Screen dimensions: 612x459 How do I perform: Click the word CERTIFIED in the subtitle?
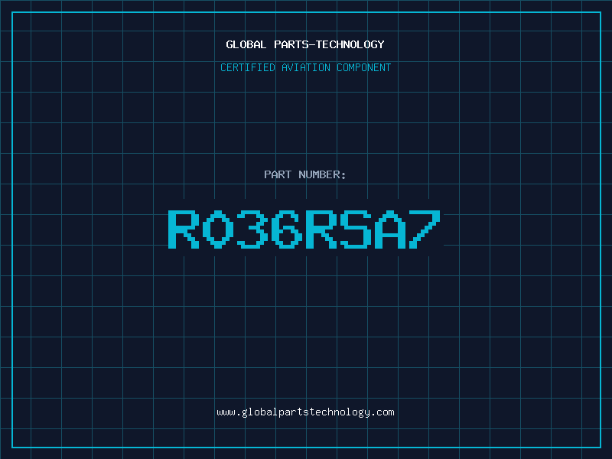click(x=246, y=67)
